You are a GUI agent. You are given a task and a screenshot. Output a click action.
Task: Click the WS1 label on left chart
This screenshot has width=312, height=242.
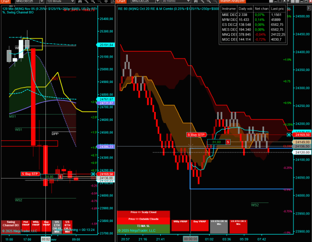[18, 130]
